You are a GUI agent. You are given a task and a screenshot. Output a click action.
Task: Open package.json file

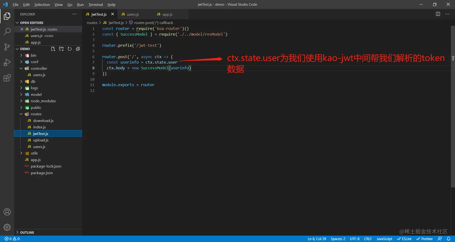(48, 173)
